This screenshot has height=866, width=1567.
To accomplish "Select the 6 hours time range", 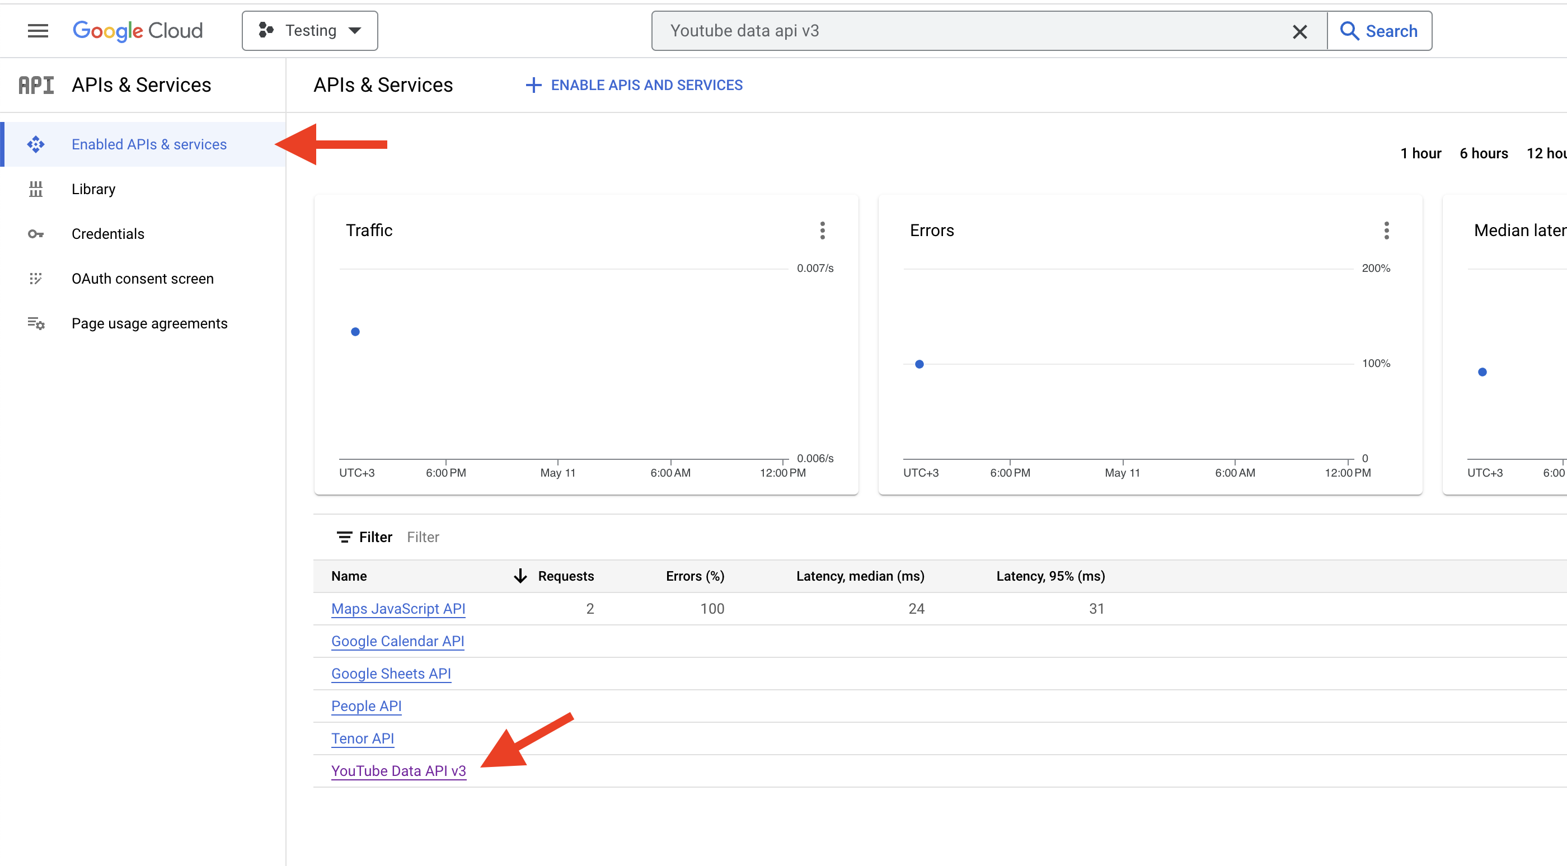I will point(1484,153).
